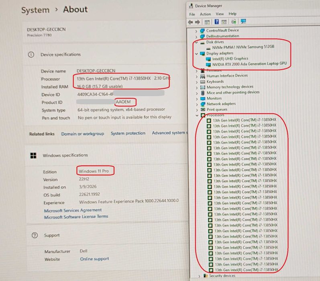
Task: Open the Domain or workgroup link
Action: (x=83, y=134)
